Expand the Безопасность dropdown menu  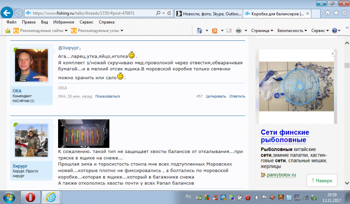[292, 31]
